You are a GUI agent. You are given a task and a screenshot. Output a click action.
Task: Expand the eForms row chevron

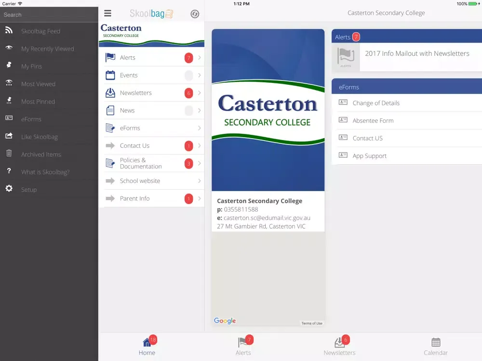(x=199, y=128)
